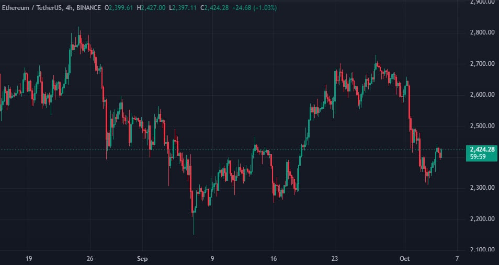Image resolution: width=499 pixels, height=265 pixels.
Task: Click the date label 19 on time axis
Action: click(29, 258)
